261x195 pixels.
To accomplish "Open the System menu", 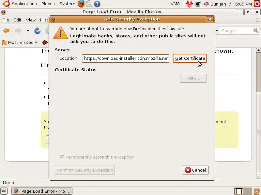I will 67,4.
